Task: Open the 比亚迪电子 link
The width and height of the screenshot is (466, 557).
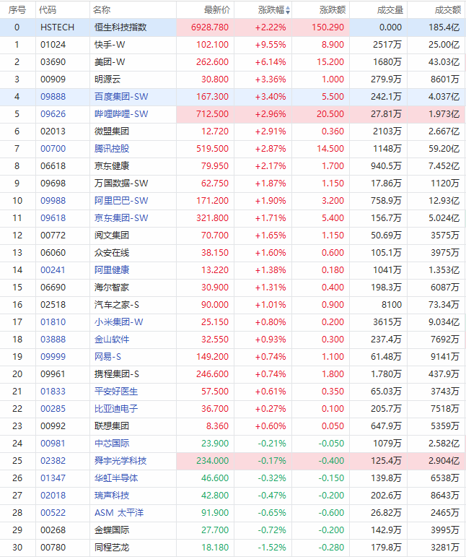Action: pyautogui.click(x=116, y=409)
